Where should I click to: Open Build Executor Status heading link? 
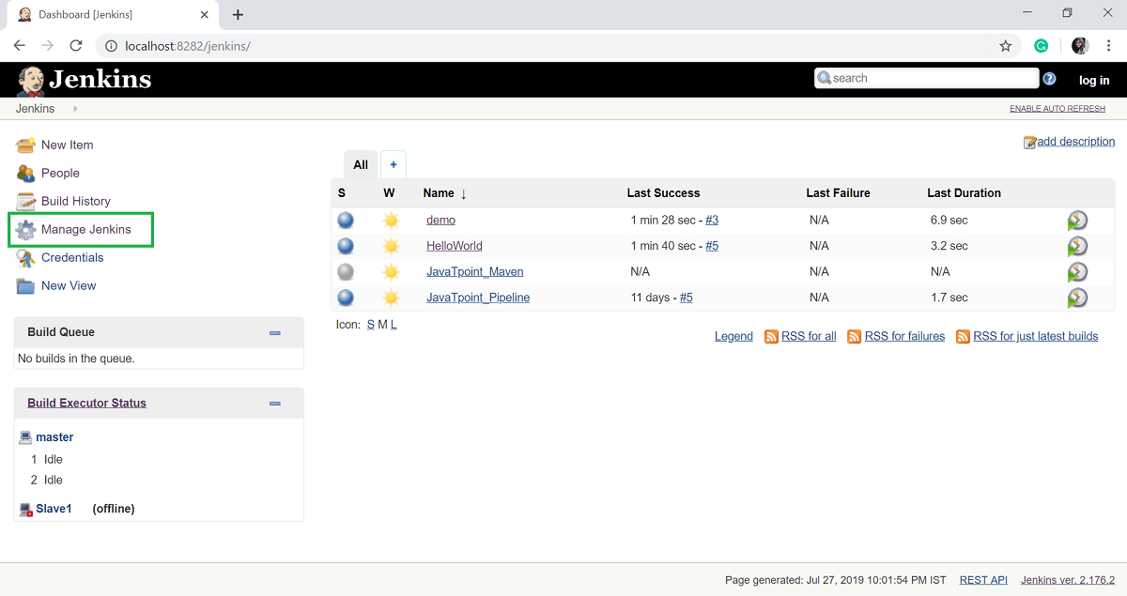[x=86, y=404]
